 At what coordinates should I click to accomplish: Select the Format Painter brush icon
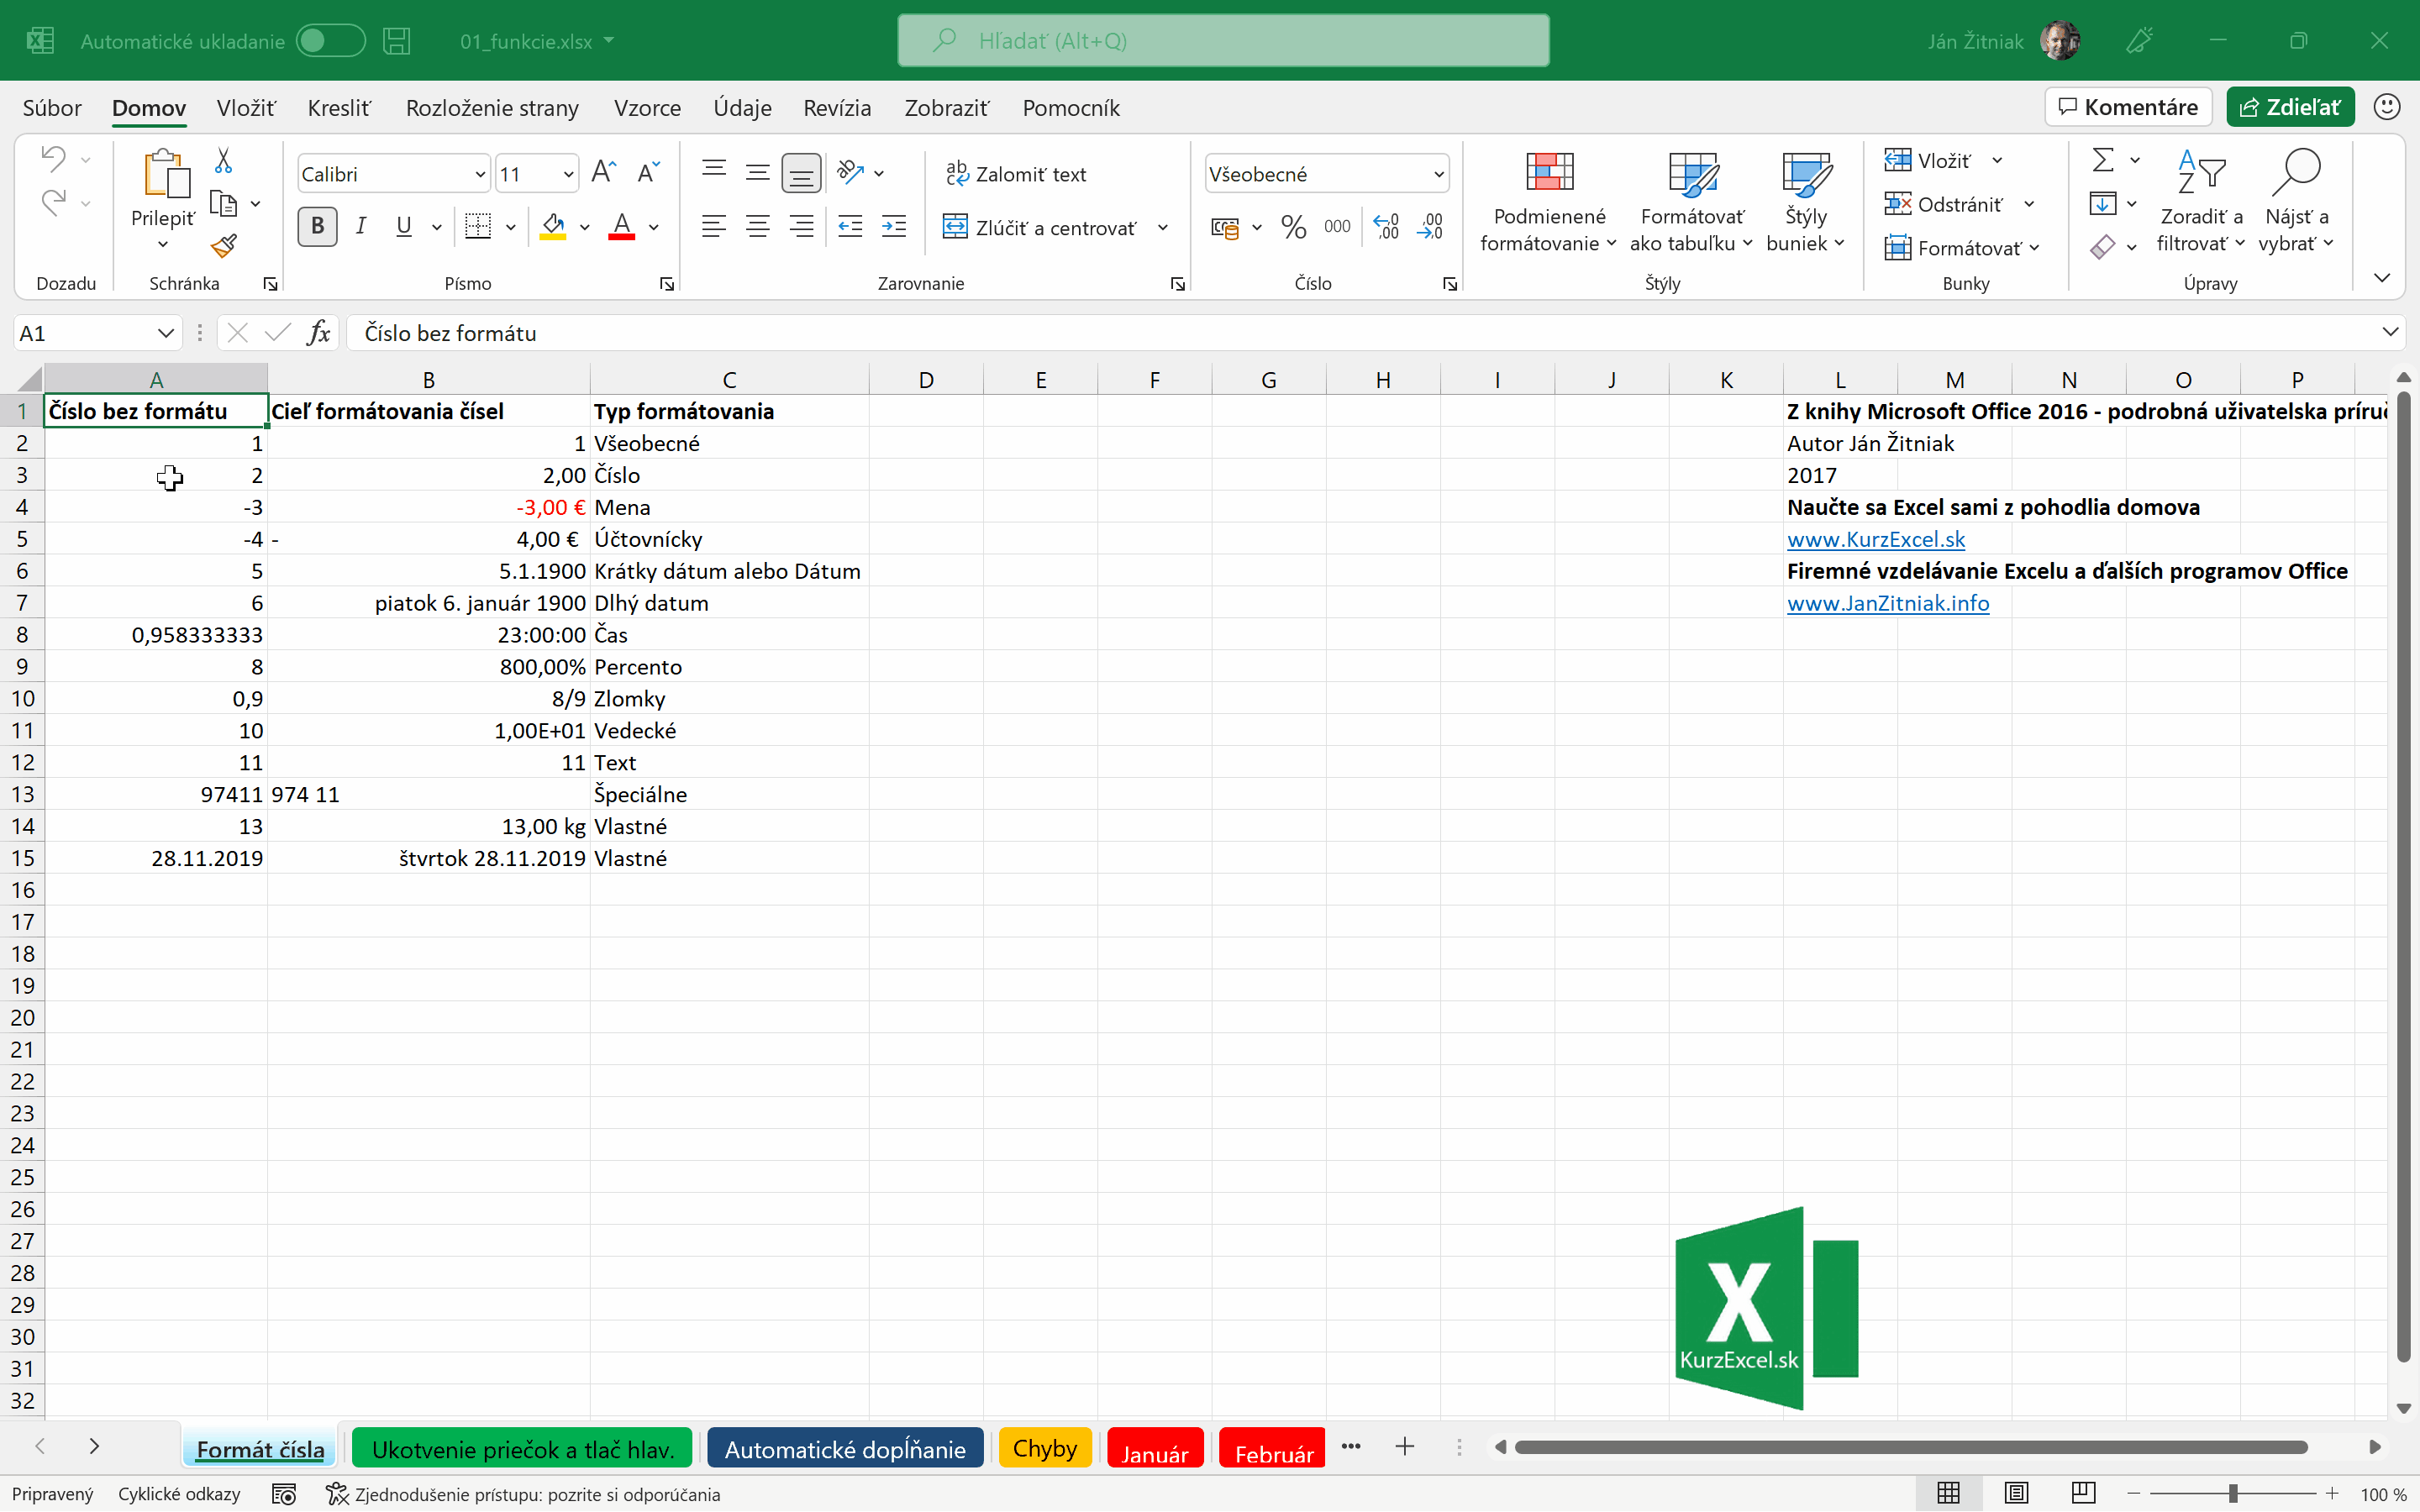coord(224,246)
